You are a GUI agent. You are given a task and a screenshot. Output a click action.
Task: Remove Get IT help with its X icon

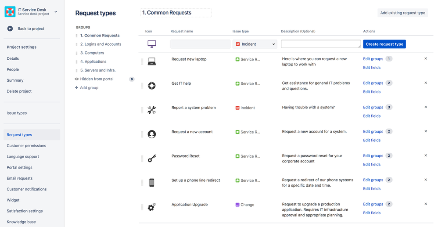[425, 83]
